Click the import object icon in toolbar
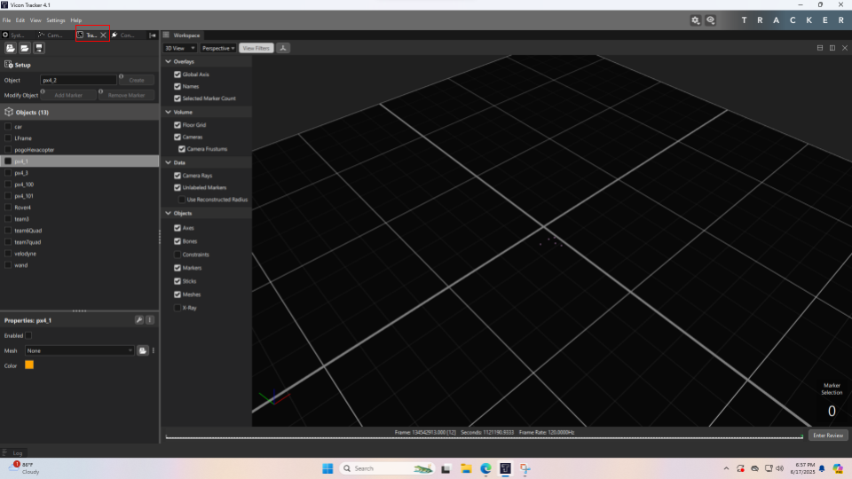 tap(11, 48)
